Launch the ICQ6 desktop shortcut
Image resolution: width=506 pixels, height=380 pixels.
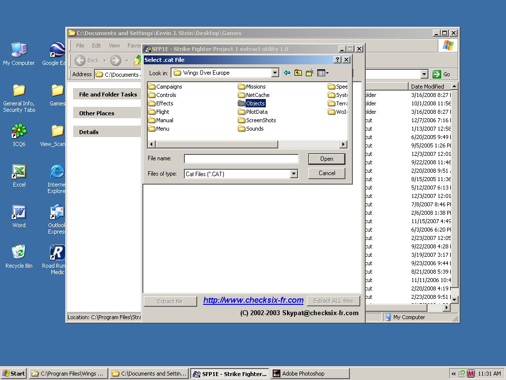(x=19, y=135)
